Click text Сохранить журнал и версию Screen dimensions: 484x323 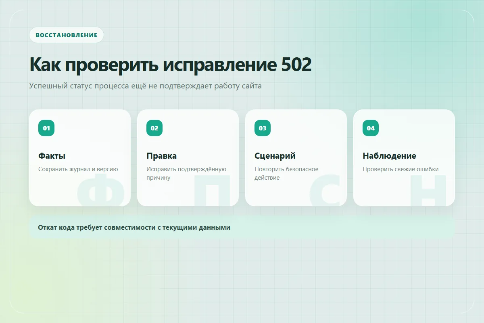point(78,169)
